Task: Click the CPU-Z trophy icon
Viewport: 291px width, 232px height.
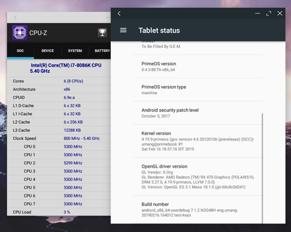Action: [x=102, y=33]
